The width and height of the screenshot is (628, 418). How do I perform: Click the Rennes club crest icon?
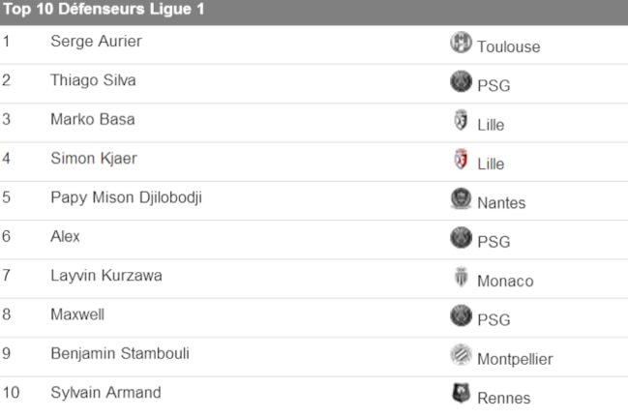coord(461,393)
